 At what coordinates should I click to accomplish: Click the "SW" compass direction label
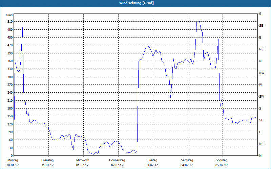pyautogui.click(x=262, y=97)
